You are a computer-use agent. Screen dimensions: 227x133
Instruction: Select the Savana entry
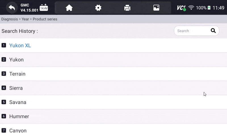[x=113, y=102]
